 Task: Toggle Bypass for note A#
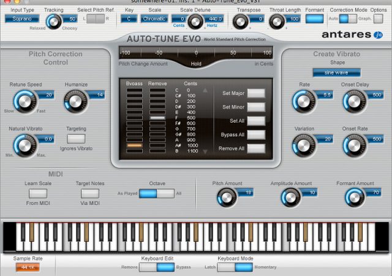tap(135, 145)
